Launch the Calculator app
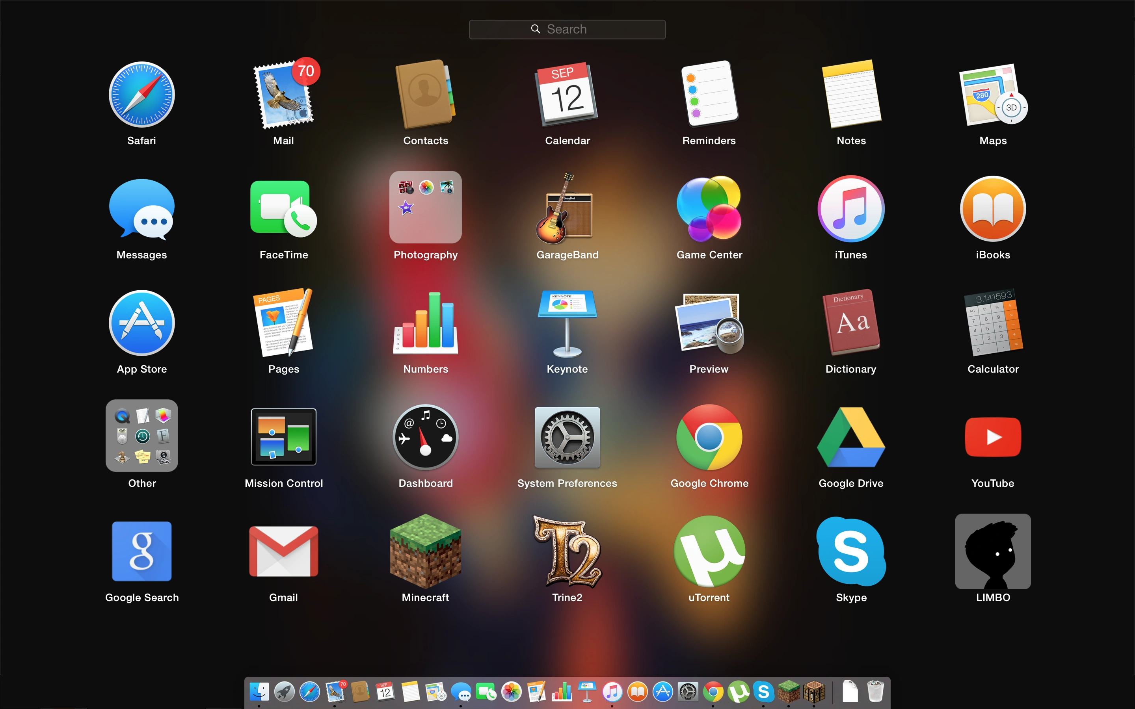This screenshot has width=1135, height=709. click(993, 323)
